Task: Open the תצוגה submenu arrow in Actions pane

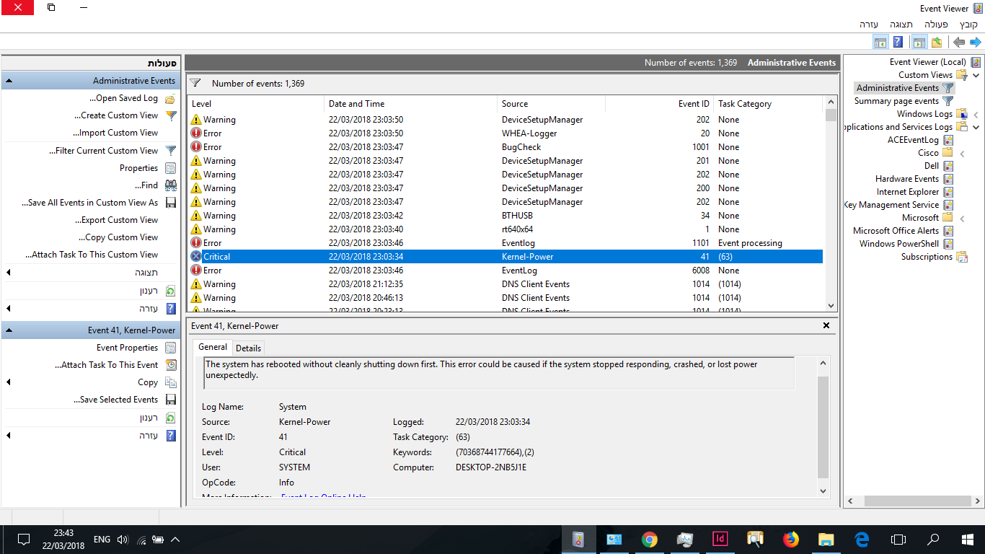Action: (9, 273)
